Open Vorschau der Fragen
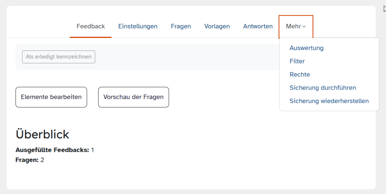This screenshot has width=386, height=194. [x=133, y=97]
